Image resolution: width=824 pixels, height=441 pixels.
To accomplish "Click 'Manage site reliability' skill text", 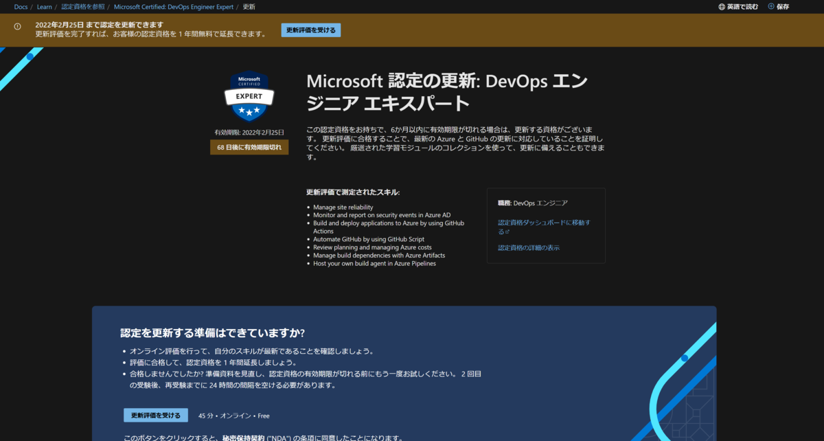I will point(343,207).
